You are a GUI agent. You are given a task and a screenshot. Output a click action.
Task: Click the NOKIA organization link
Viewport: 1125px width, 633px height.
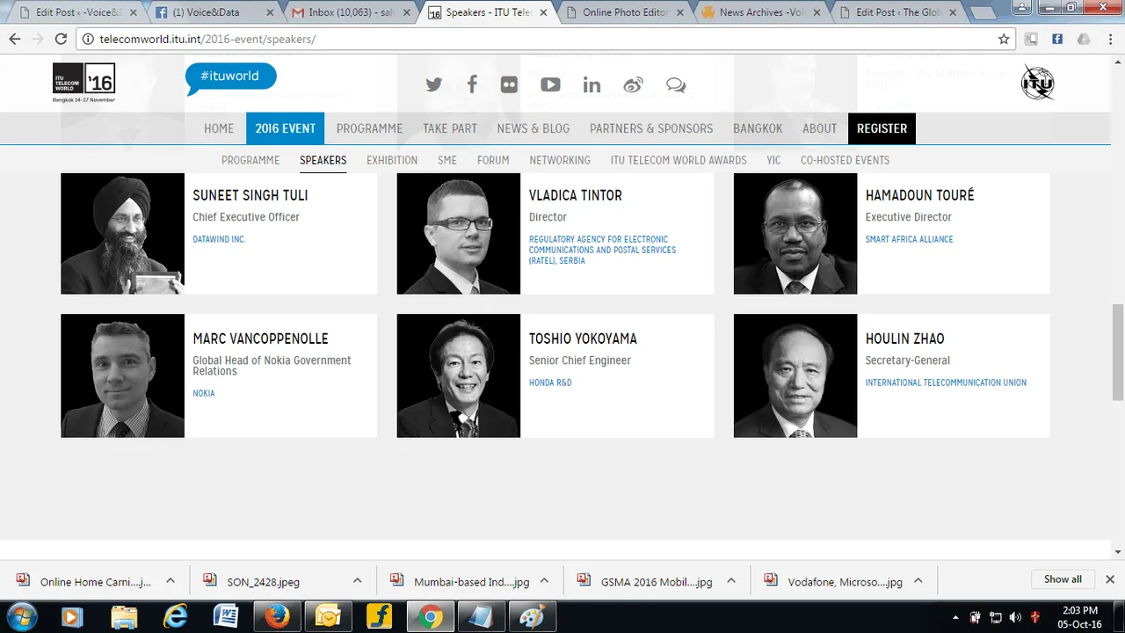tap(204, 393)
